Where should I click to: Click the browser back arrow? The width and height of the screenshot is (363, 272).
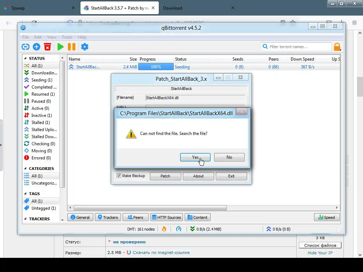click(9, 23)
